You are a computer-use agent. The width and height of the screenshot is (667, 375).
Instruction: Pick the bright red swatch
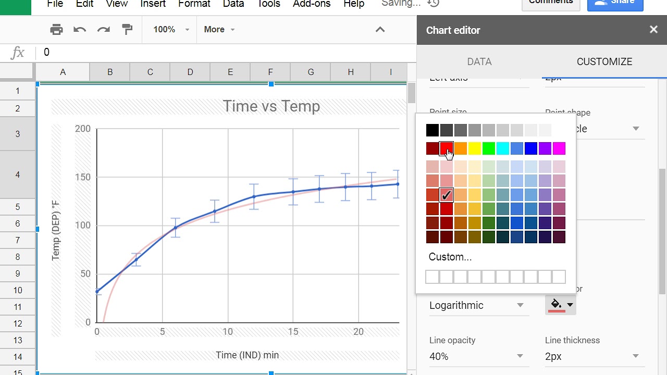pos(447,149)
